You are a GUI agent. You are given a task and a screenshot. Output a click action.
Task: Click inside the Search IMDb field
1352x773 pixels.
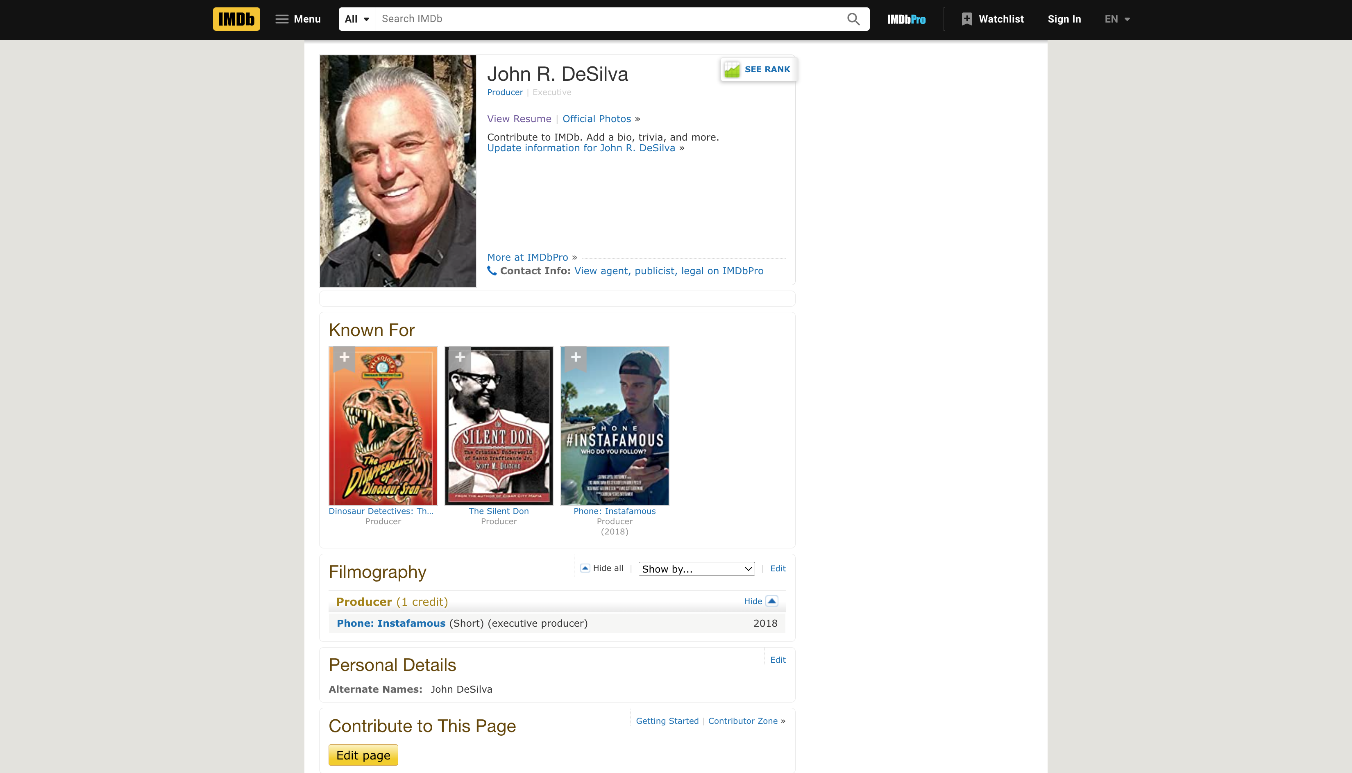click(x=610, y=19)
